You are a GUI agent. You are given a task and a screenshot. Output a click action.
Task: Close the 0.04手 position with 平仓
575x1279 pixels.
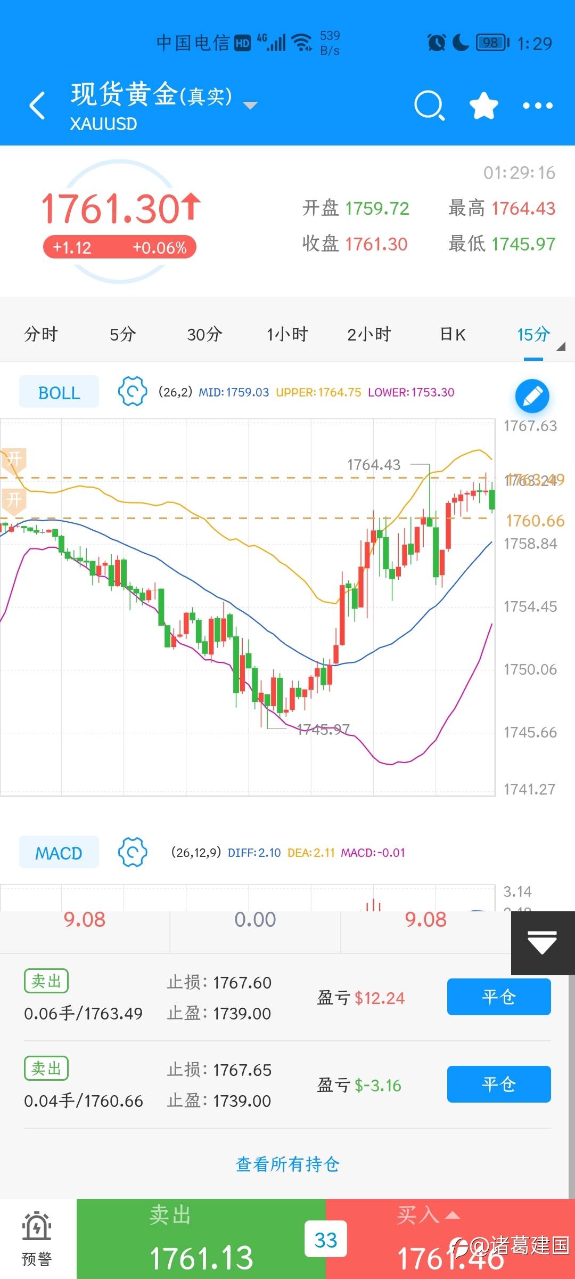click(x=498, y=1084)
